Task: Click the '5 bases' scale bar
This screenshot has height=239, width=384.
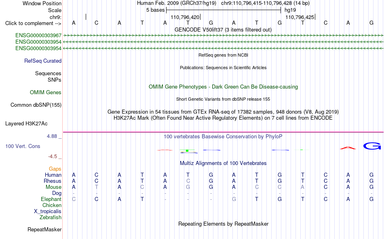Action: [224, 10]
